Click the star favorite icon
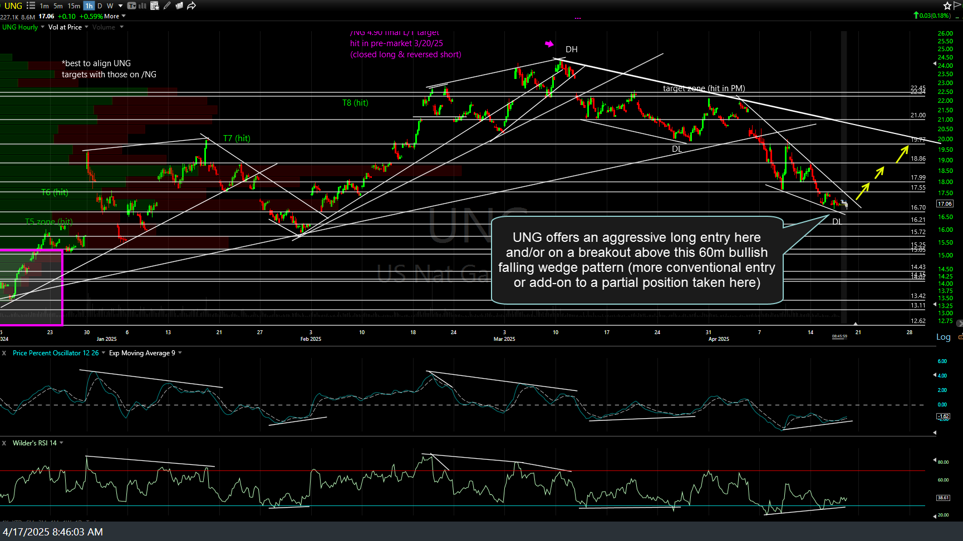The image size is (963, 541). click(x=947, y=6)
